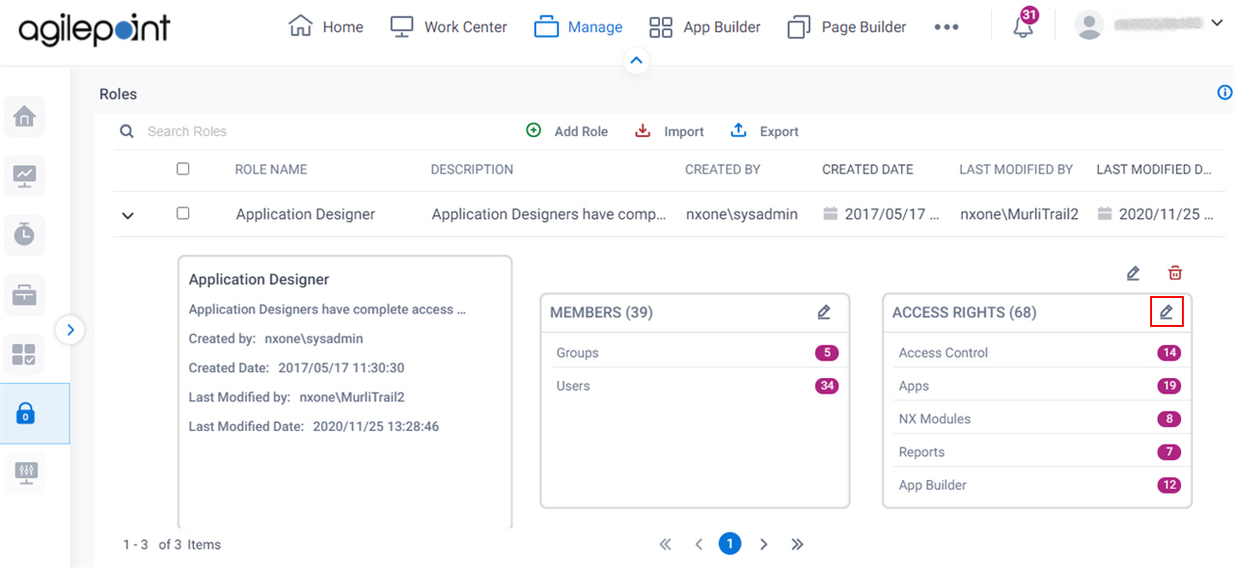Edit Access Rights with pencil icon

coord(1166,311)
